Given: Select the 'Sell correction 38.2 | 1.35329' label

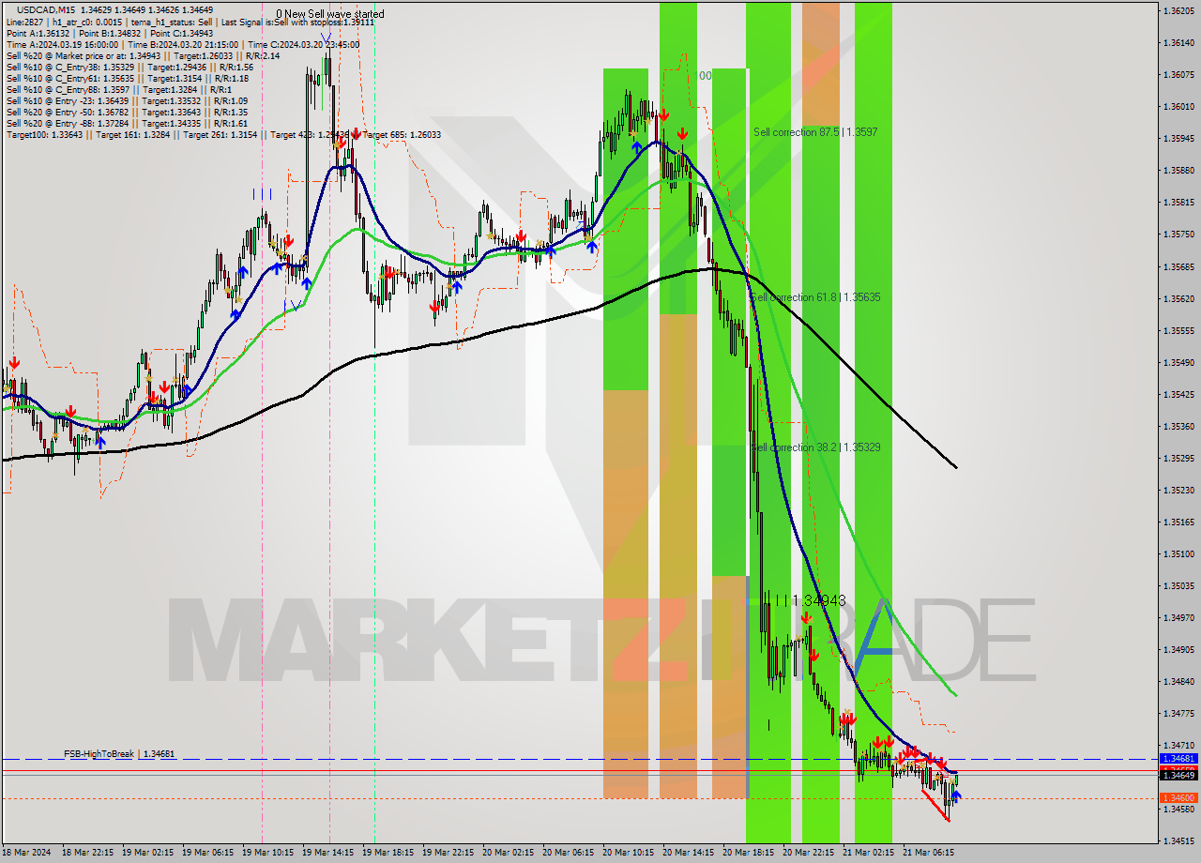Looking at the screenshot, I should pos(815,447).
